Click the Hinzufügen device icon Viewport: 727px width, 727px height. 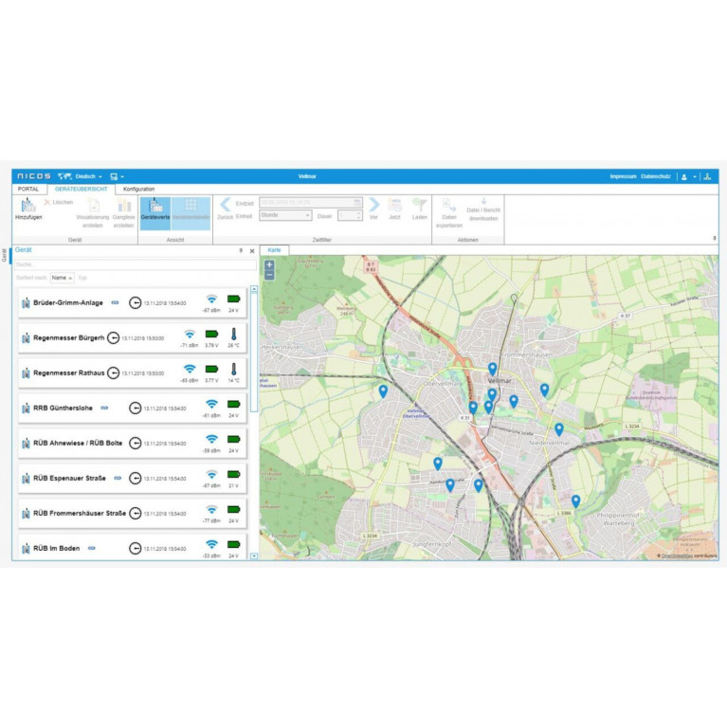click(x=28, y=205)
